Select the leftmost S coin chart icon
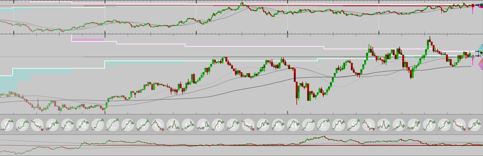This screenshot has width=483, height=156. pos(143,125)
